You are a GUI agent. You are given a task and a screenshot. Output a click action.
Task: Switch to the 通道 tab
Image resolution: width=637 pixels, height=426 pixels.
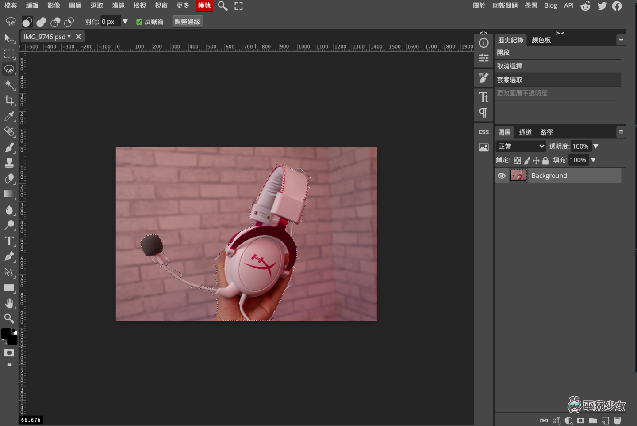(x=525, y=132)
